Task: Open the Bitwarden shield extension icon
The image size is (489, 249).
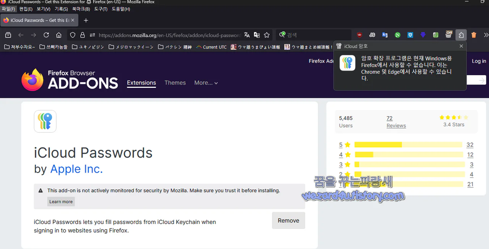Action: click(x=410, y=35)
